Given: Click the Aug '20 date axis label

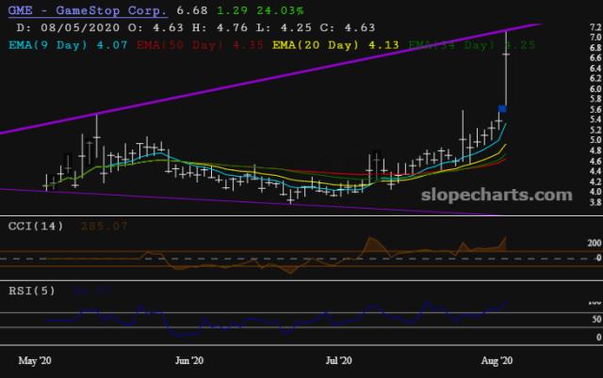Looking at the screenshot, I should (x=497, y=361).
